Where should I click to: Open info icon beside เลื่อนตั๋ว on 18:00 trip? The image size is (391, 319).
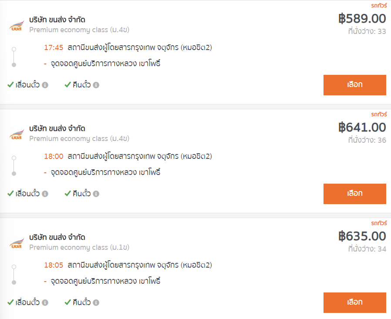(45, 194)
